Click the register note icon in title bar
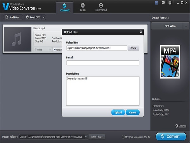Screen dimensions: 190x143 170,3
